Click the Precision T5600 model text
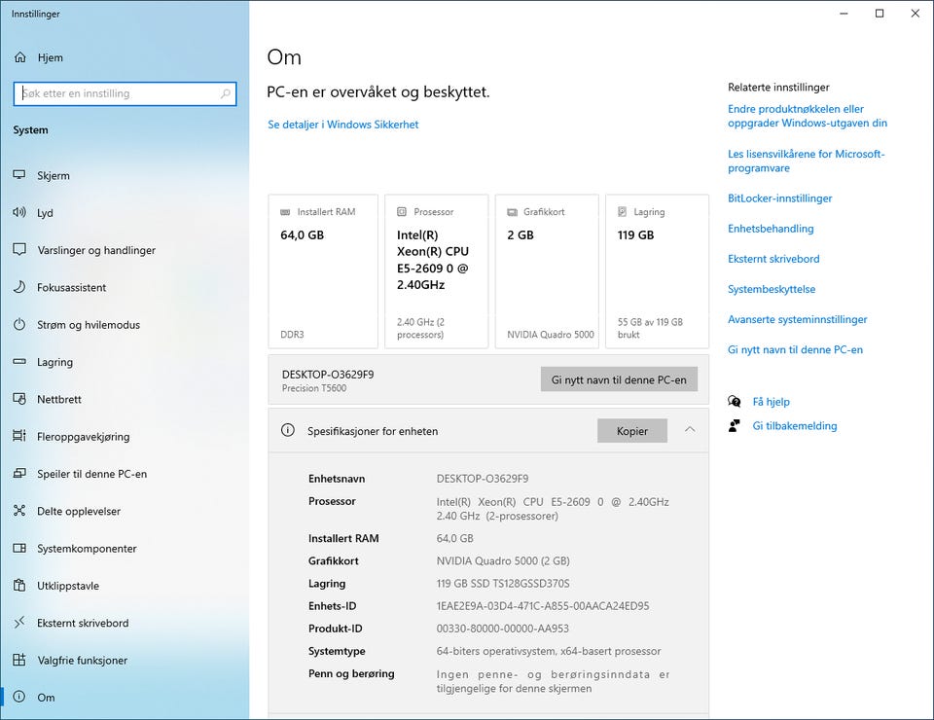The width and height of the screenshot is (934, 720). (x=314, y=388)
